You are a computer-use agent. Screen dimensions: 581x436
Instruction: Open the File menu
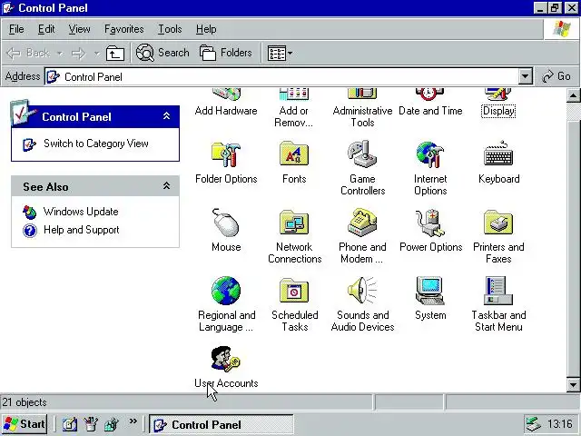(x=16, y=29)
